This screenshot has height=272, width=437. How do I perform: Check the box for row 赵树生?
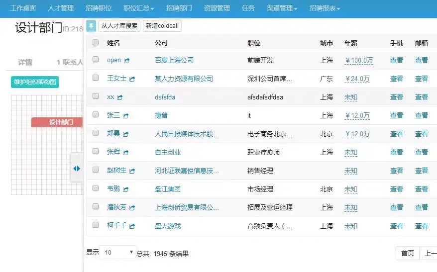pyautogui.click(x=96, y=170)
